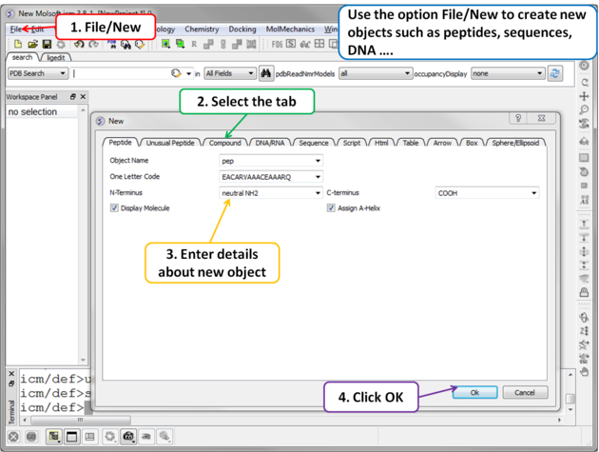Viewport: 599px width, 452px height.
Task: Open the All Fields dropdown
Action: click(229, 73)
